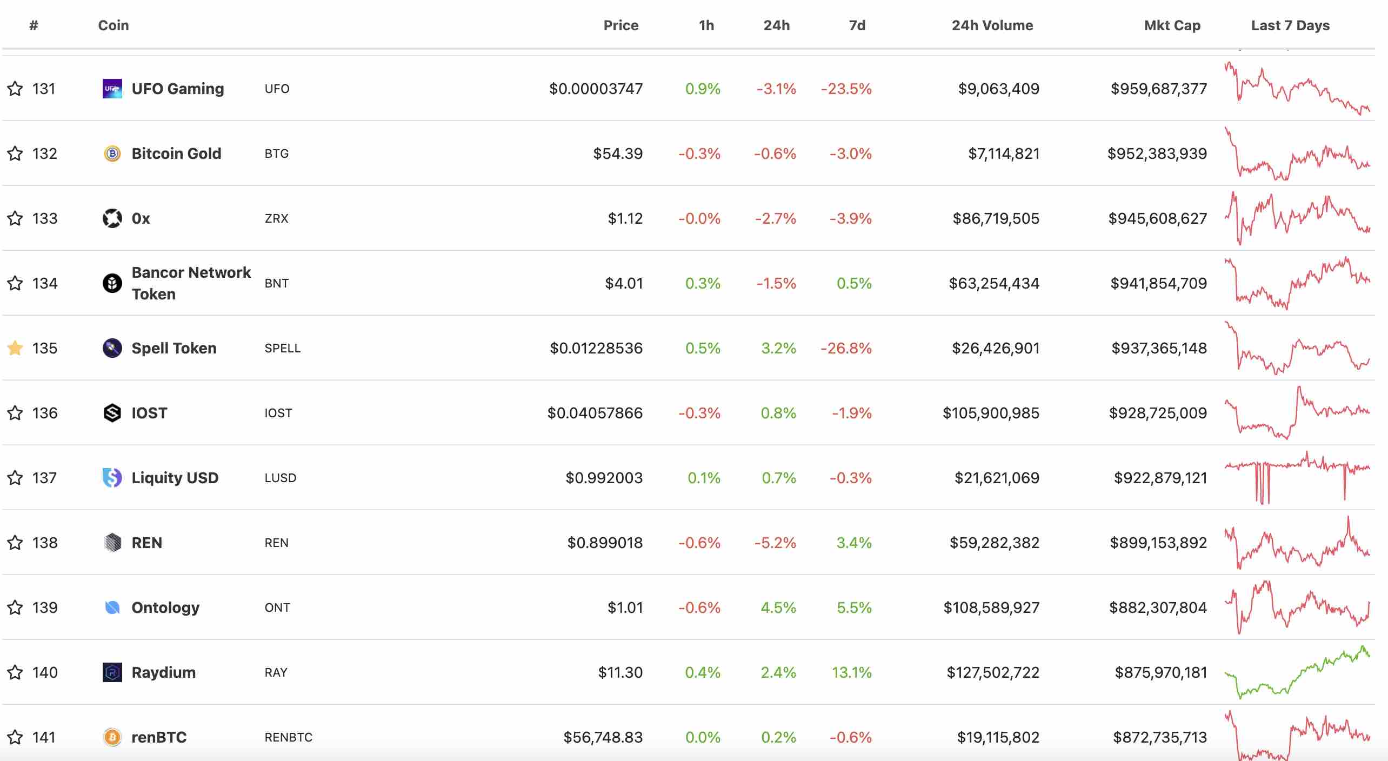Open the REN 7-day sparkline
The image size is (1388, 761).
tap(1297, 543)
